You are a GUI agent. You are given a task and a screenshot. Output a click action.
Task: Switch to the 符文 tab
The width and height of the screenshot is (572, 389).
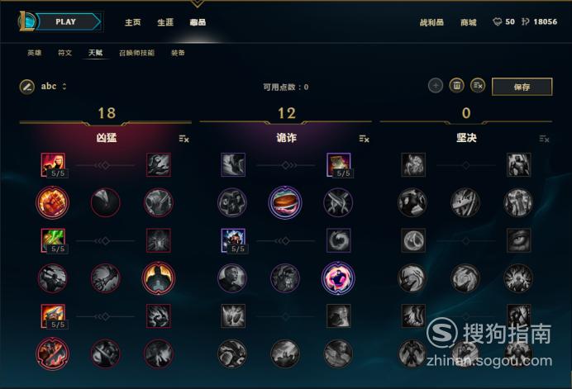[x=65, y=53]
